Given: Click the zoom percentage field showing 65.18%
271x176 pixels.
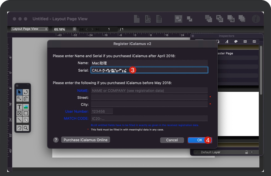Looking at the screenshot, I should [x=62, y=29].
